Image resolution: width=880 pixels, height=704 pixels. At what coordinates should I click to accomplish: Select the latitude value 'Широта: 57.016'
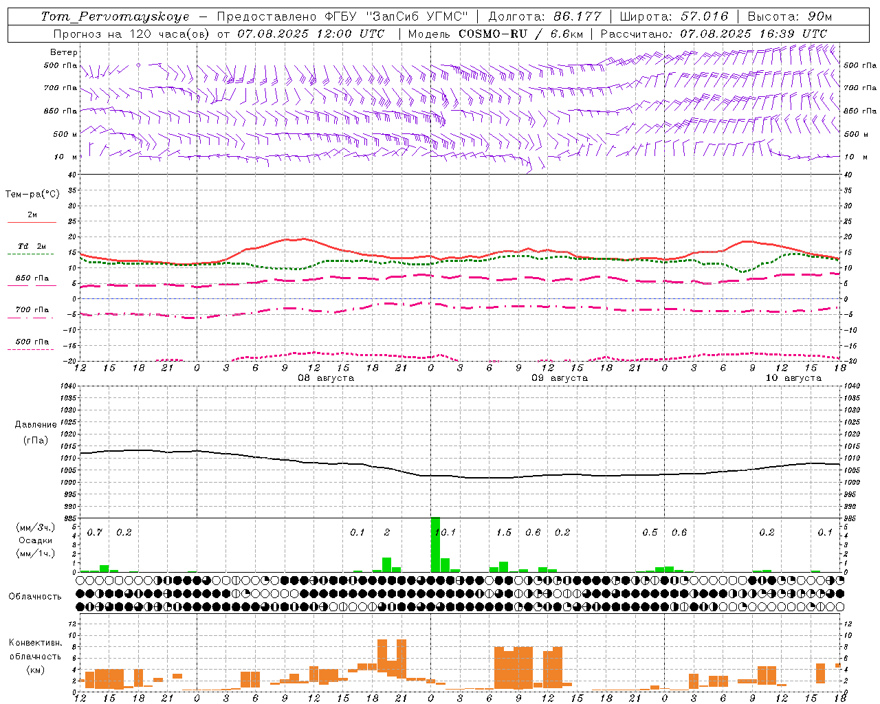pos(674,16)
